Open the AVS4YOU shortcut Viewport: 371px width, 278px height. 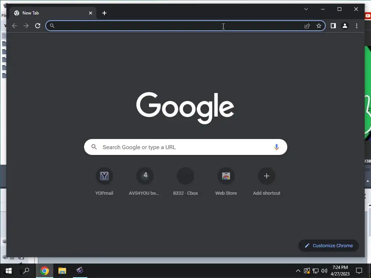coord(145,181)
